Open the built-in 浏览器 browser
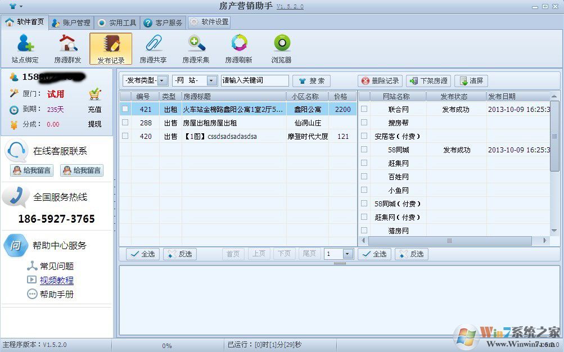Image resolution: width=564 pixels, height=352 pixels. [x=281, y=48]
